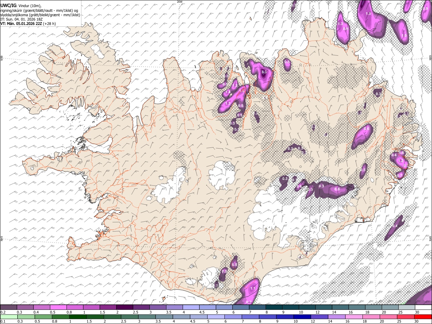Click the 20W longitude label
Screen dimensions: 432x324
[x=180, y=1]
